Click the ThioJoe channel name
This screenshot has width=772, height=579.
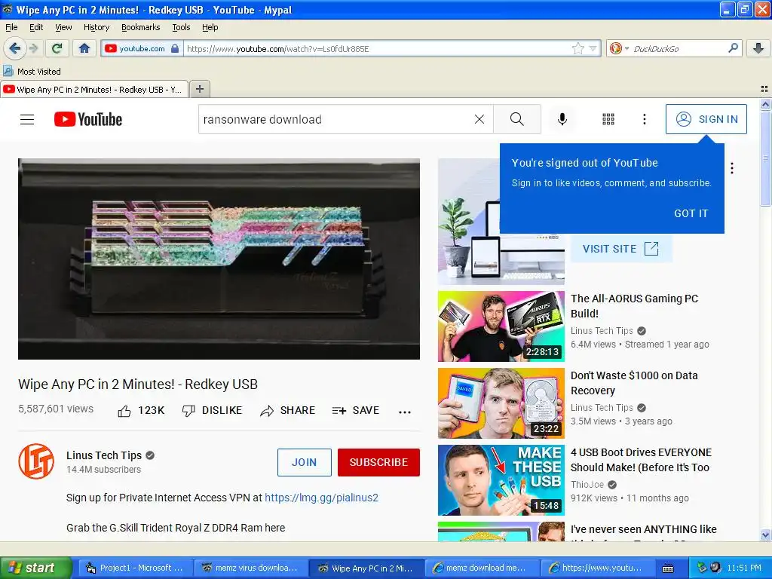tap(587, 485)
